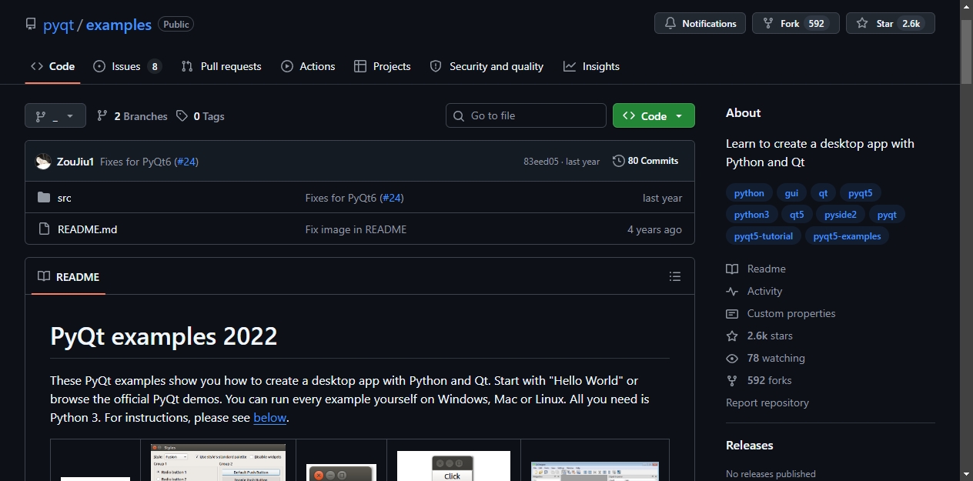Open the 'Fix image in README' commit message
This screenshot has width=973, height=481.
[356, 229]
